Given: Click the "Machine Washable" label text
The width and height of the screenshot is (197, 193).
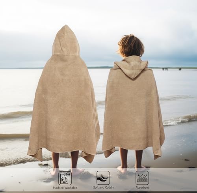Looking at the screenshot, I should click(65, 188).
